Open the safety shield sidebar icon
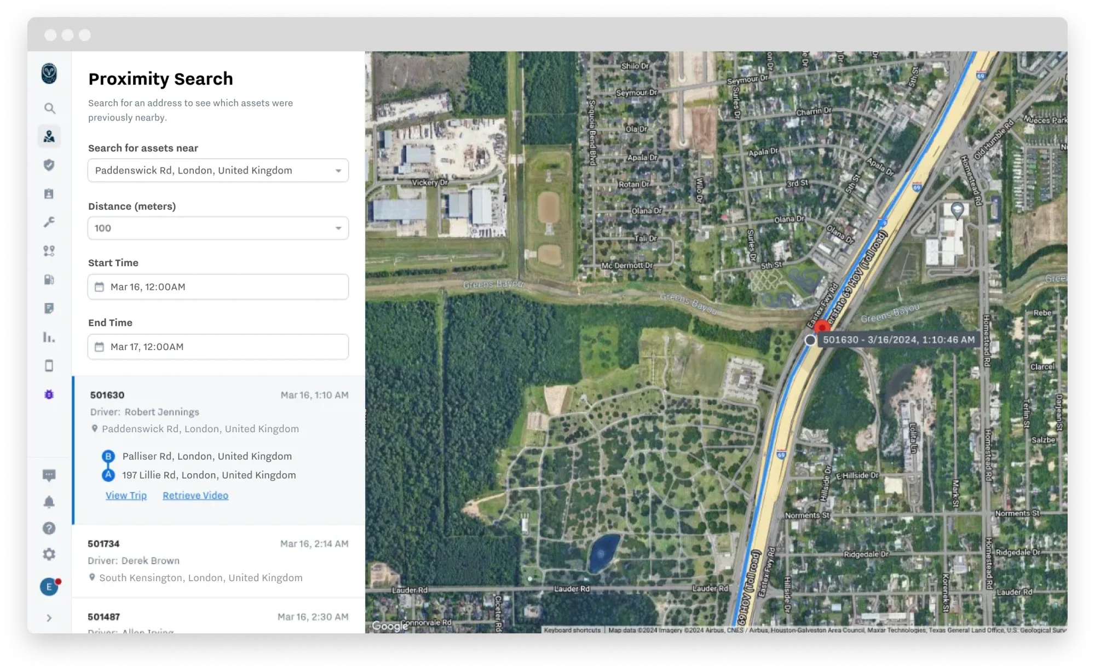 (x=49, y=165)
